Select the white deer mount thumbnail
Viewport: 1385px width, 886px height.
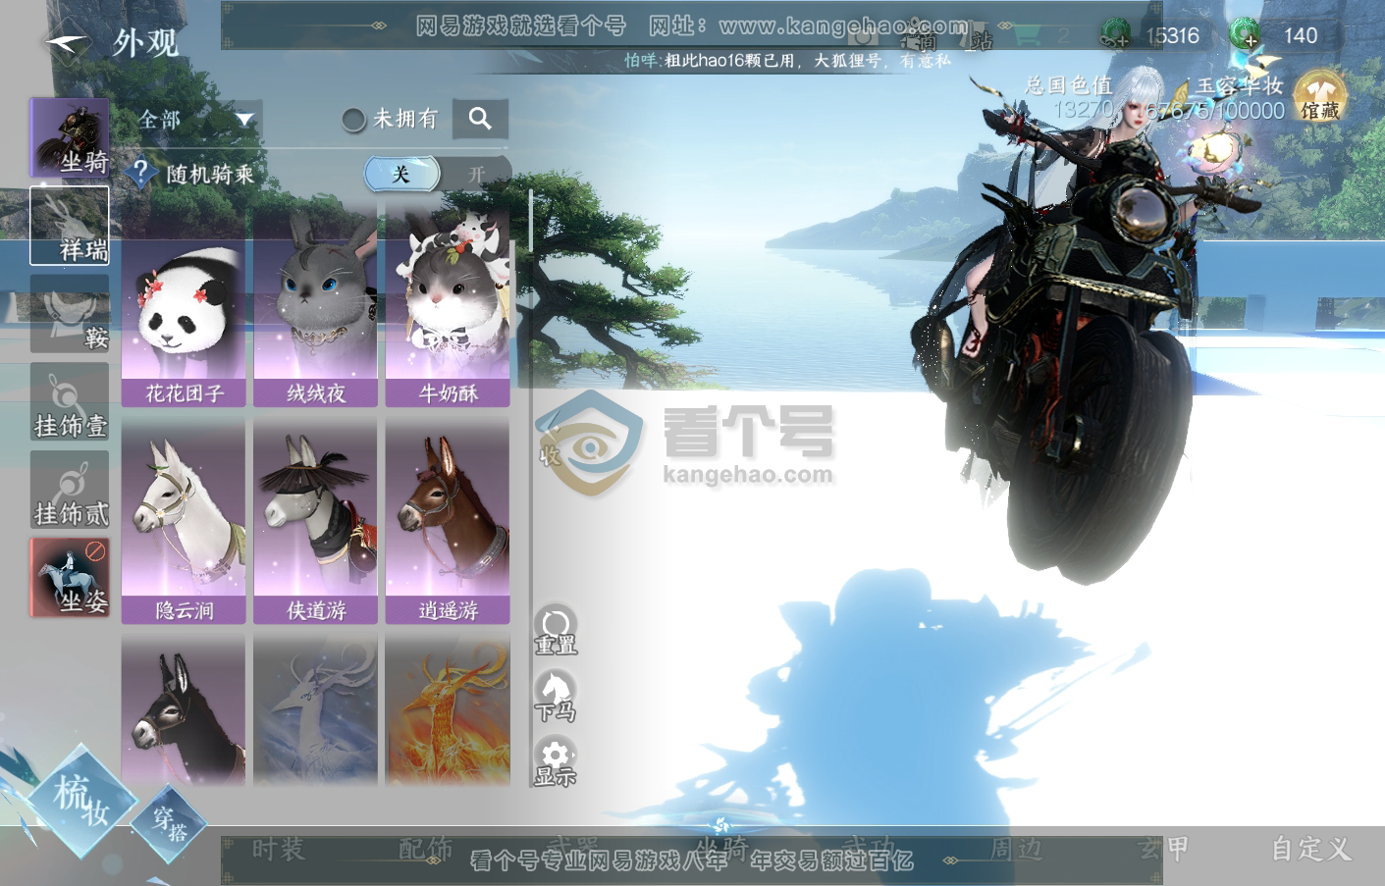[315, 709]
